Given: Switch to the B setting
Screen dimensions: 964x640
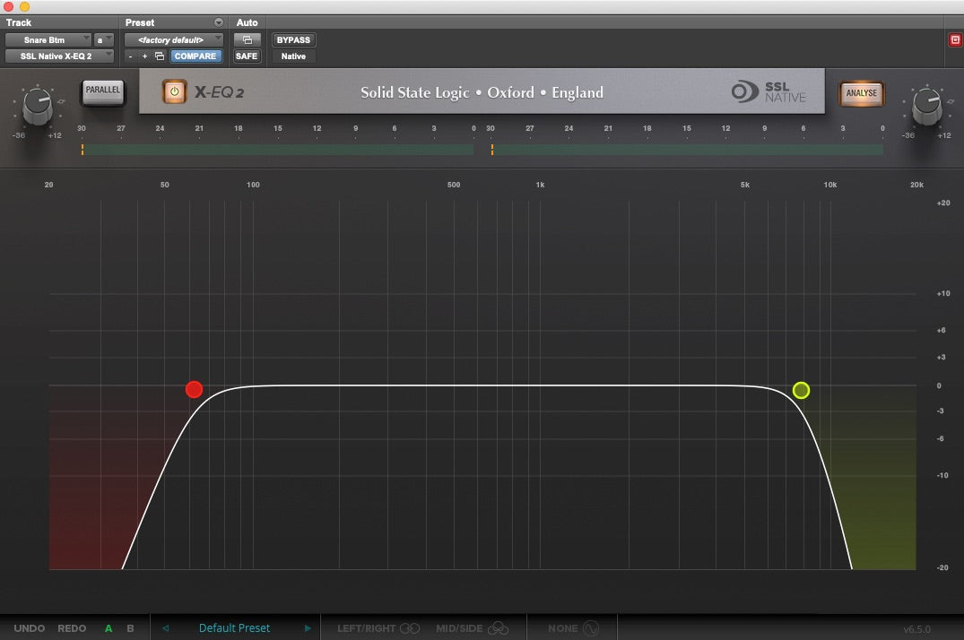Looking at the screenshot, I should click(x=130, y=628).
